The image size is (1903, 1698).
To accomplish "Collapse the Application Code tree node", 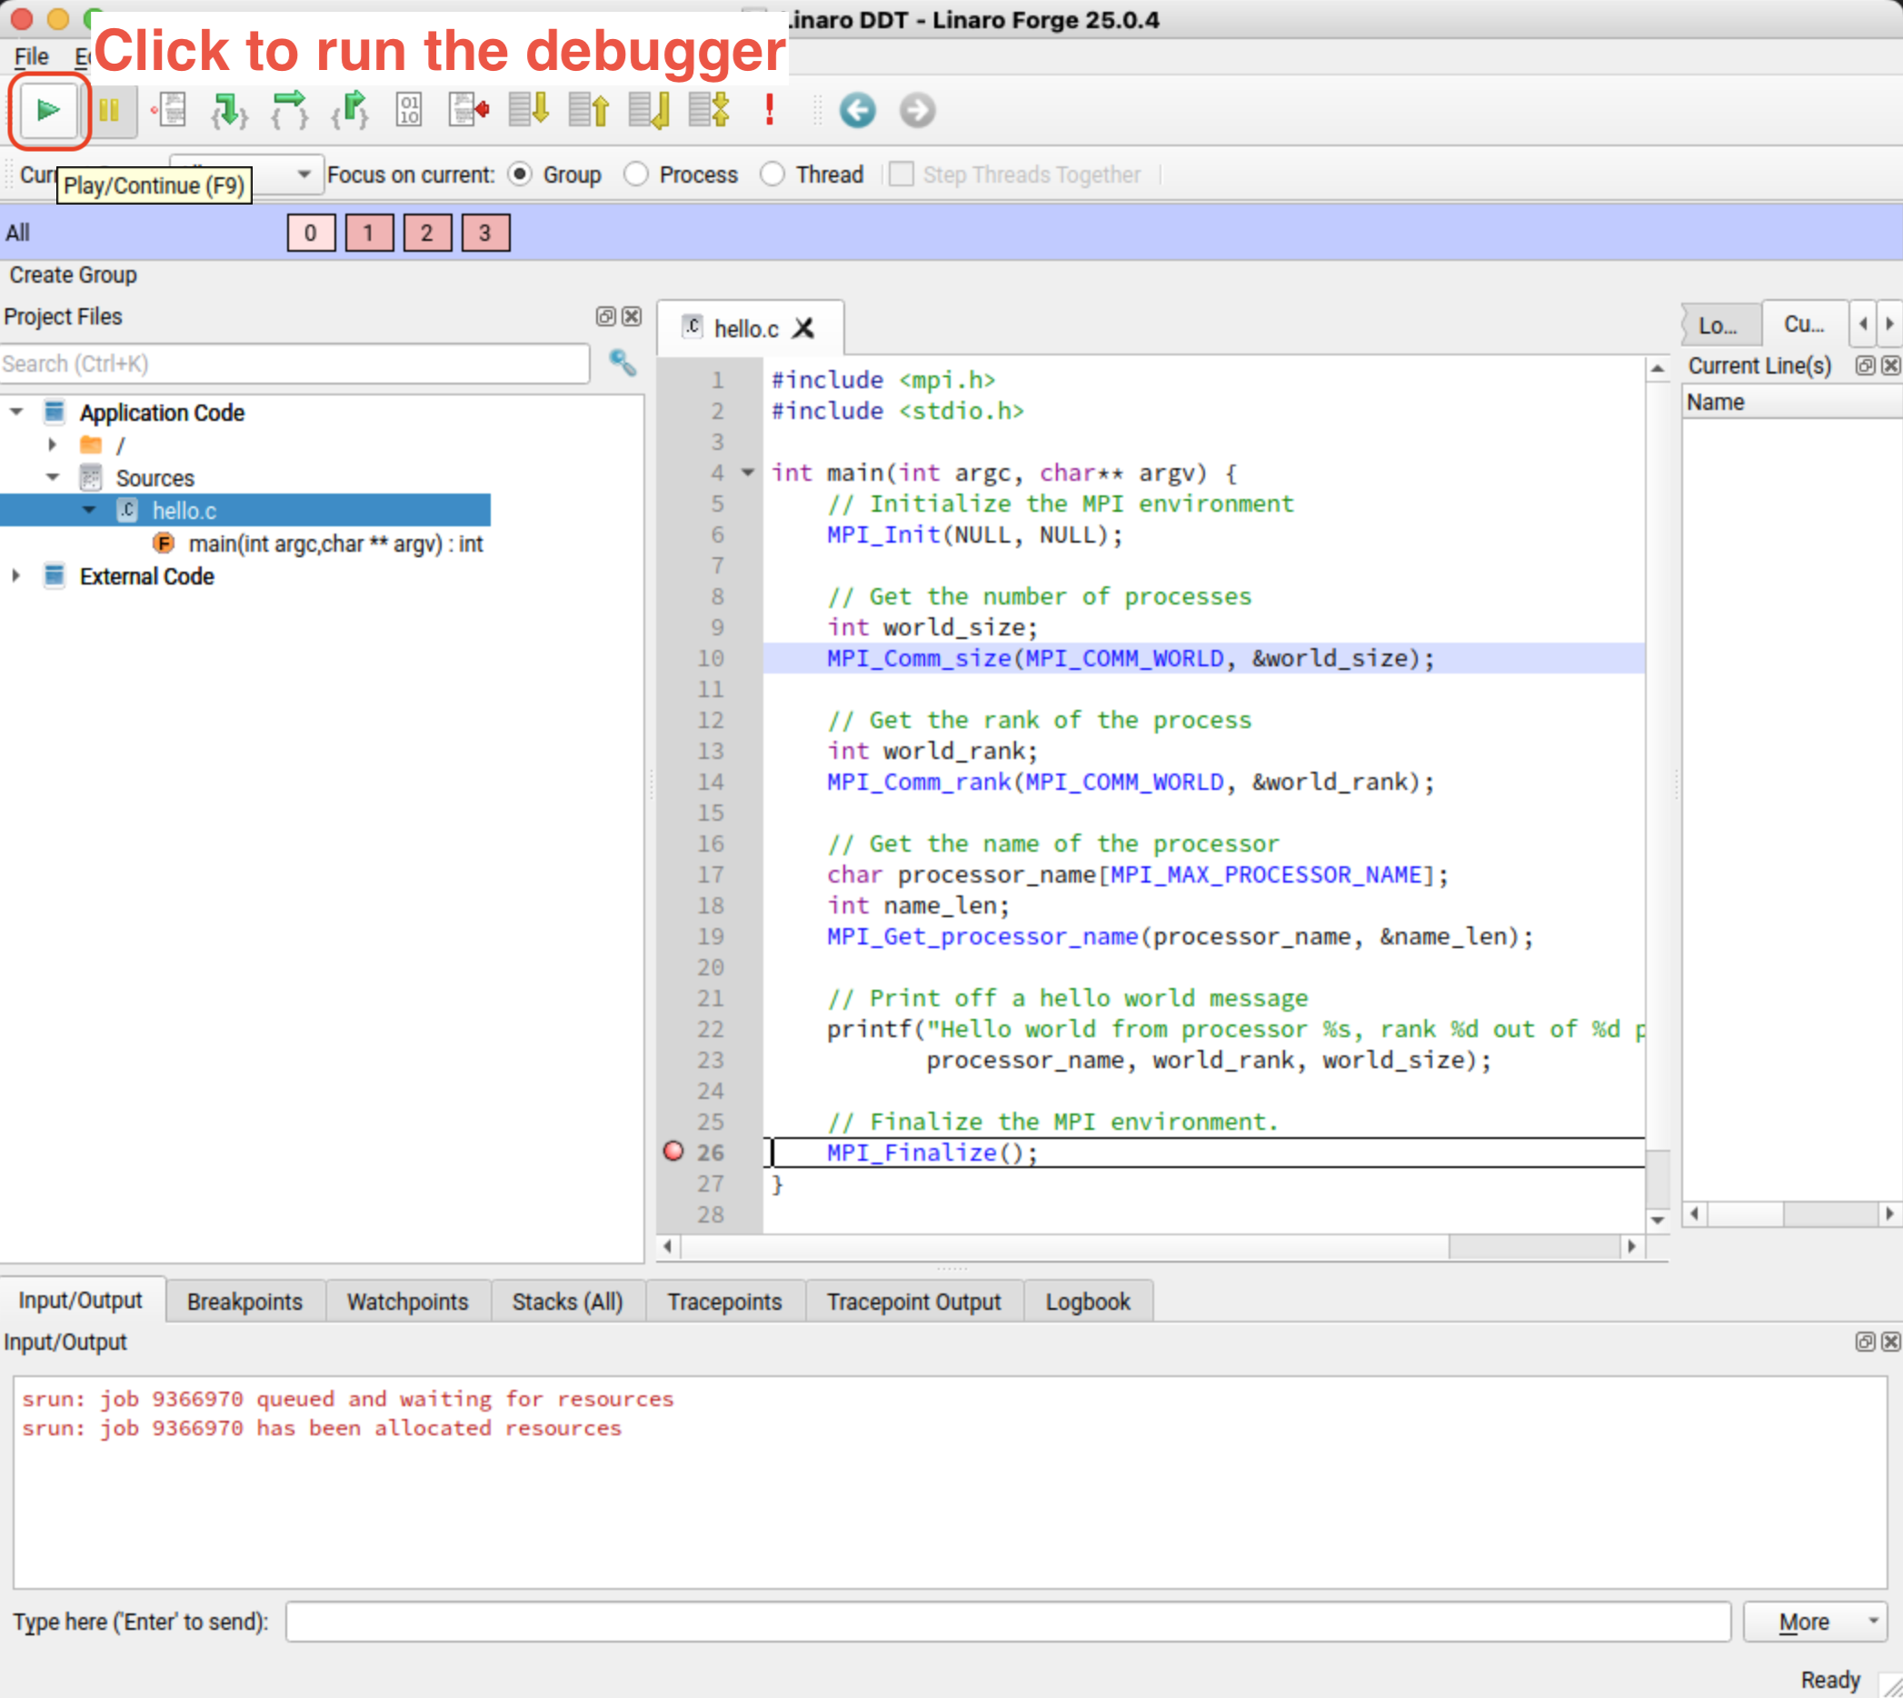I will (16, 412).
